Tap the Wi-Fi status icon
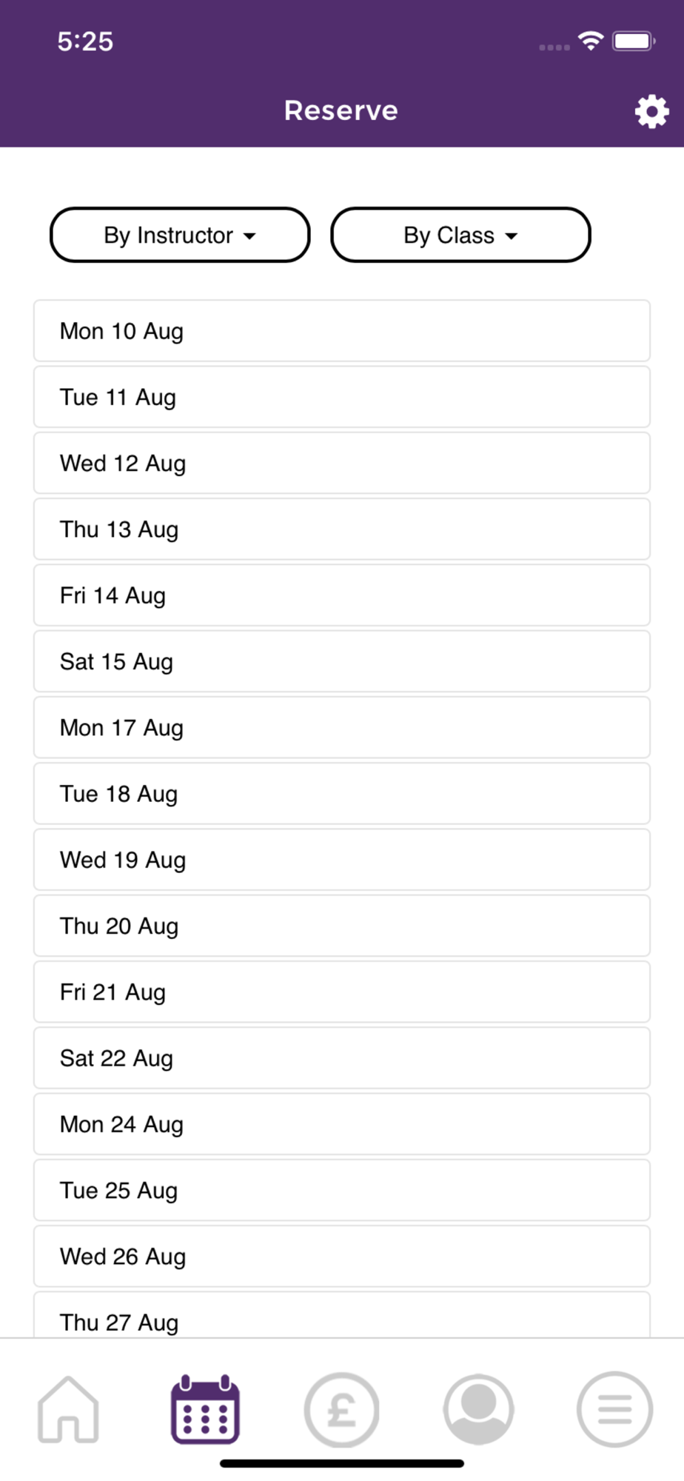 [591, 41]
